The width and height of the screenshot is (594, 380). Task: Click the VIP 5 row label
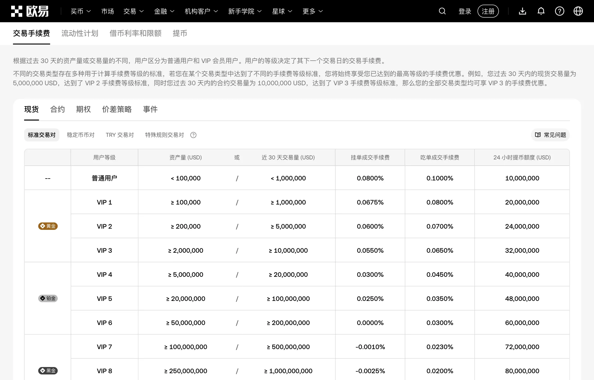tap(105, 299)
